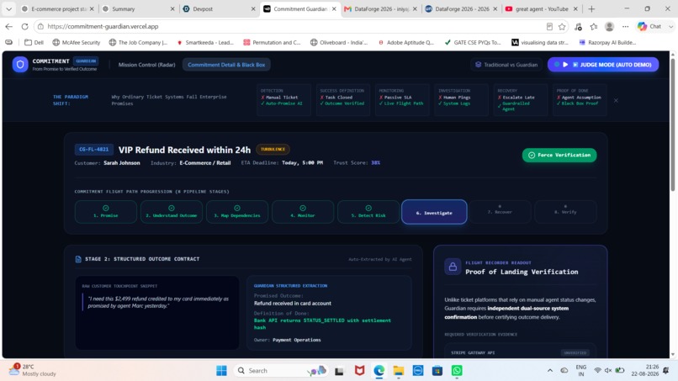This screenshot has height=381, width=678.
Task: Open McAfee Security bookmark
Action: click(x=76, y=42)
